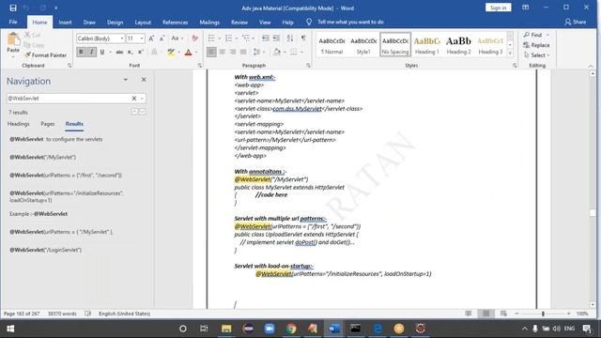Switch to the Insert ribbon tab

point(65,23)
